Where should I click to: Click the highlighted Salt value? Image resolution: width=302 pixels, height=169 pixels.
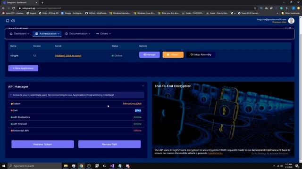[x=138, y=111]
